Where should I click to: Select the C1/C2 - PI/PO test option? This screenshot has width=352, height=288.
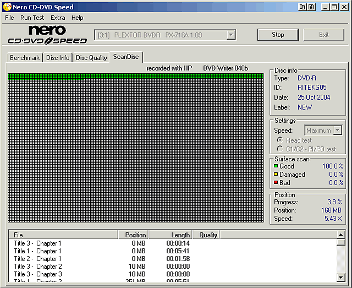(279, 149)
